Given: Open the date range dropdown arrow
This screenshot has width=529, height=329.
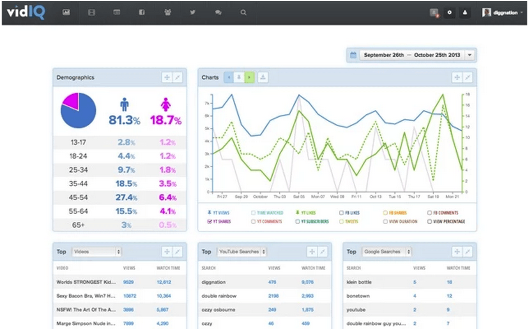Looking at the screenshot, I should (x=470, y=55).
